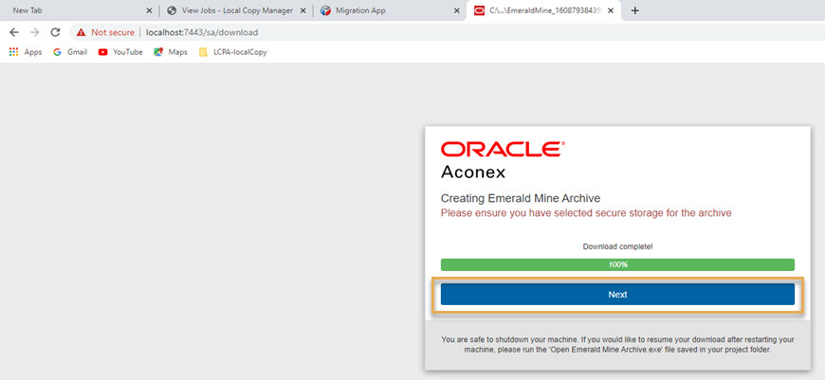825x380 pixels.
Task: Open the LCPA-localCopy bookmark folder
Action: (x=233, y=52)
